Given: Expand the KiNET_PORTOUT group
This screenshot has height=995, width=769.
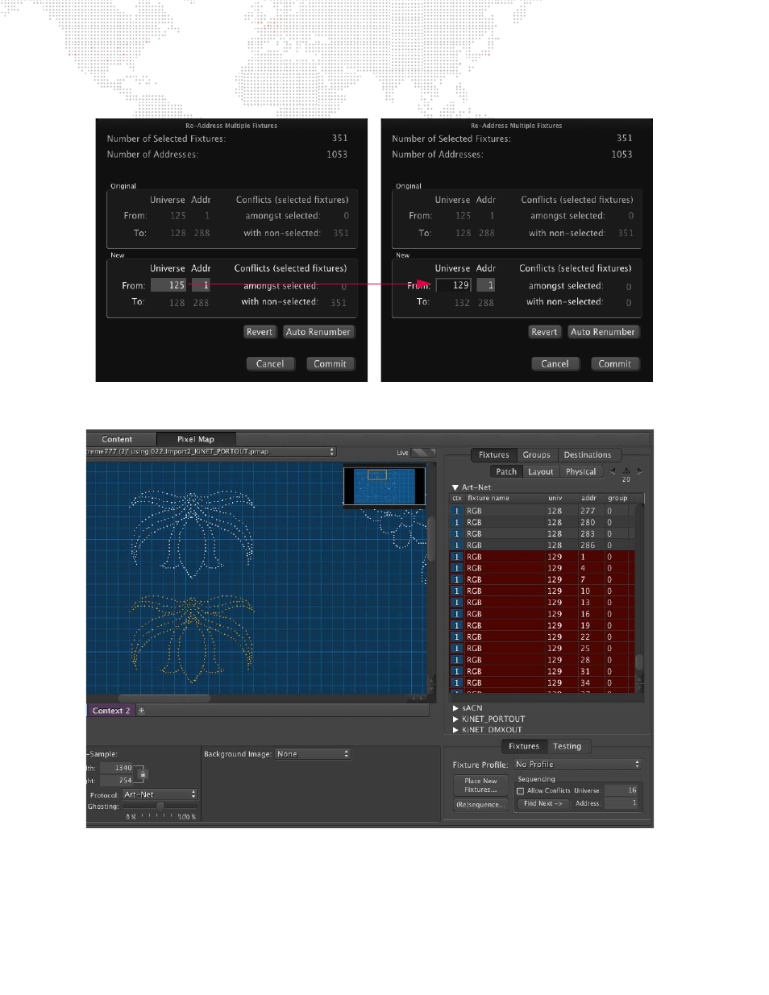Looking at the screenshot, I should point(455,719).
